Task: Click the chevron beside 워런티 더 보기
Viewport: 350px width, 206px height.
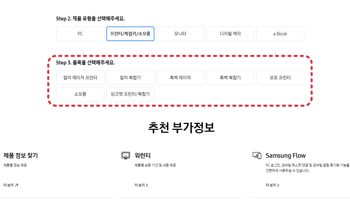Action: point(147,185)
